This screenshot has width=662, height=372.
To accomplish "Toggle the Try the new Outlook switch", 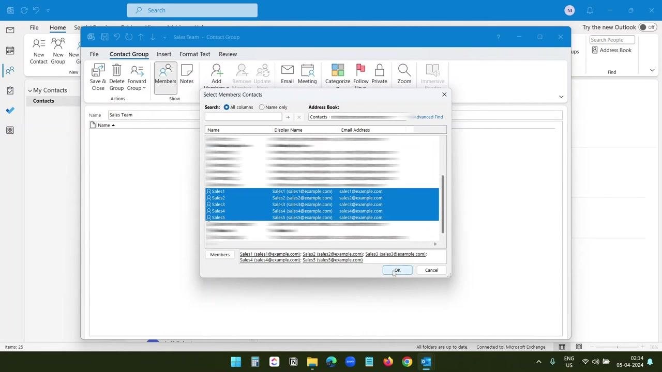I will [x=647, y=27].
